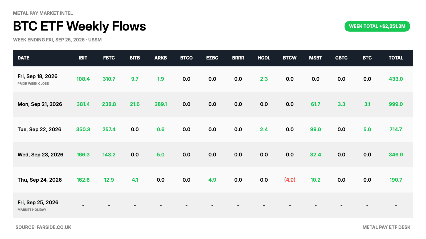This screenshot has width=426, height=239.
Task: Select the IBIT column header
Action: coord(83,58)
